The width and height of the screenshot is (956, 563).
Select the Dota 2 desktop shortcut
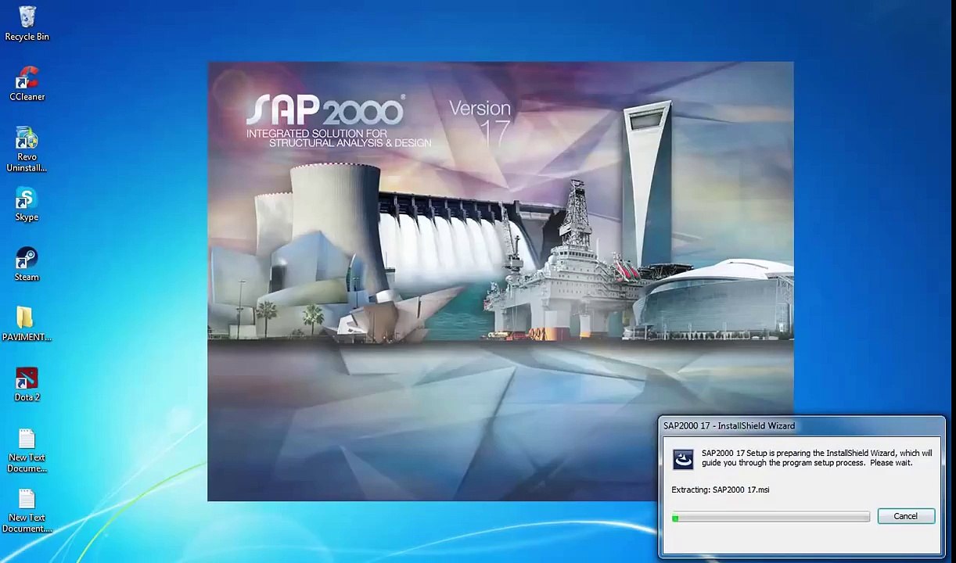pos(27,384)
